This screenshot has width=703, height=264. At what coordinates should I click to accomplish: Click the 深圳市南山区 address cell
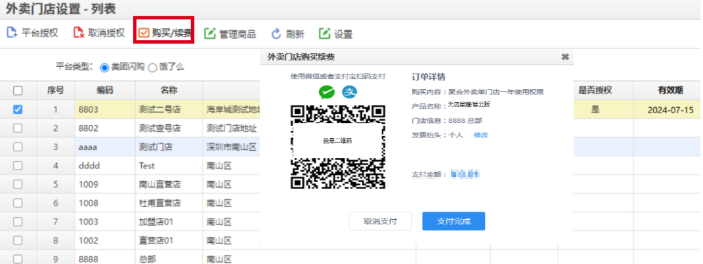coord(232,147)
